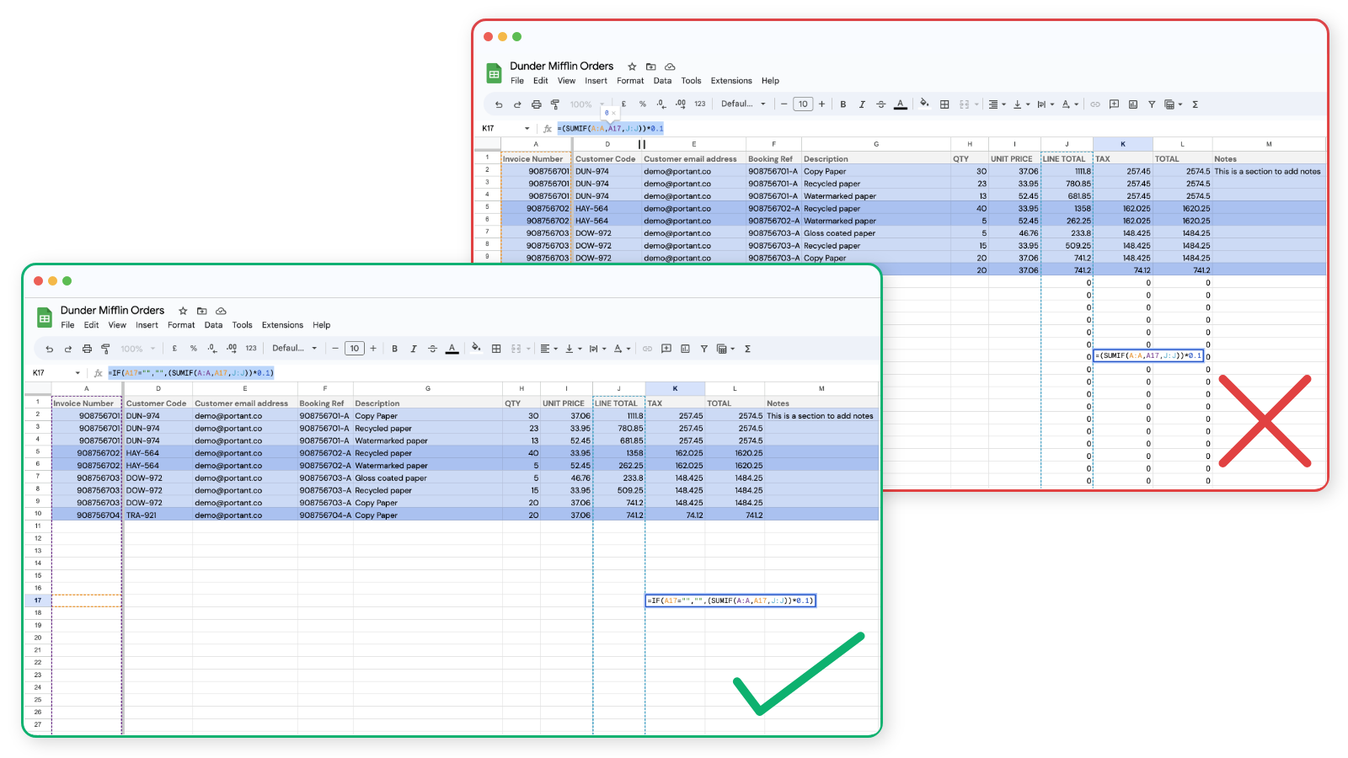1348x758 pixels.
Task: Open View menu in back window
Action: [566, 81]
